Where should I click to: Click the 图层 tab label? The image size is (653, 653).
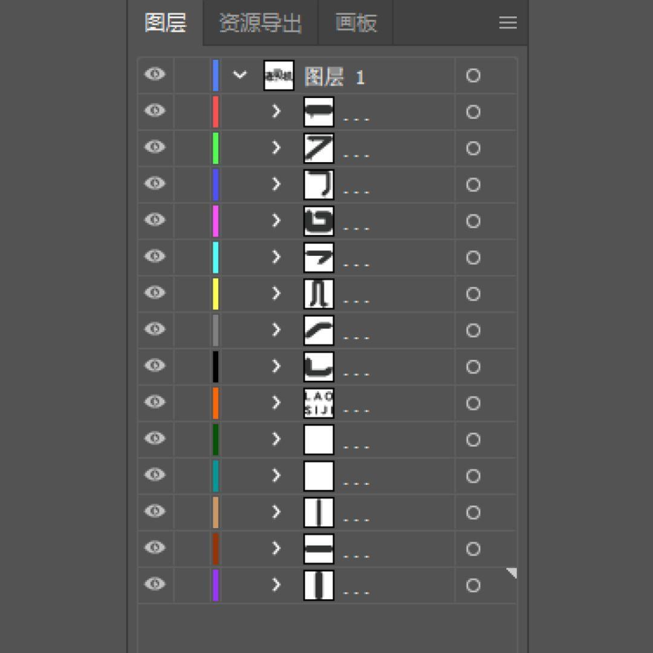pyautogui.click(x=165, y=24)
